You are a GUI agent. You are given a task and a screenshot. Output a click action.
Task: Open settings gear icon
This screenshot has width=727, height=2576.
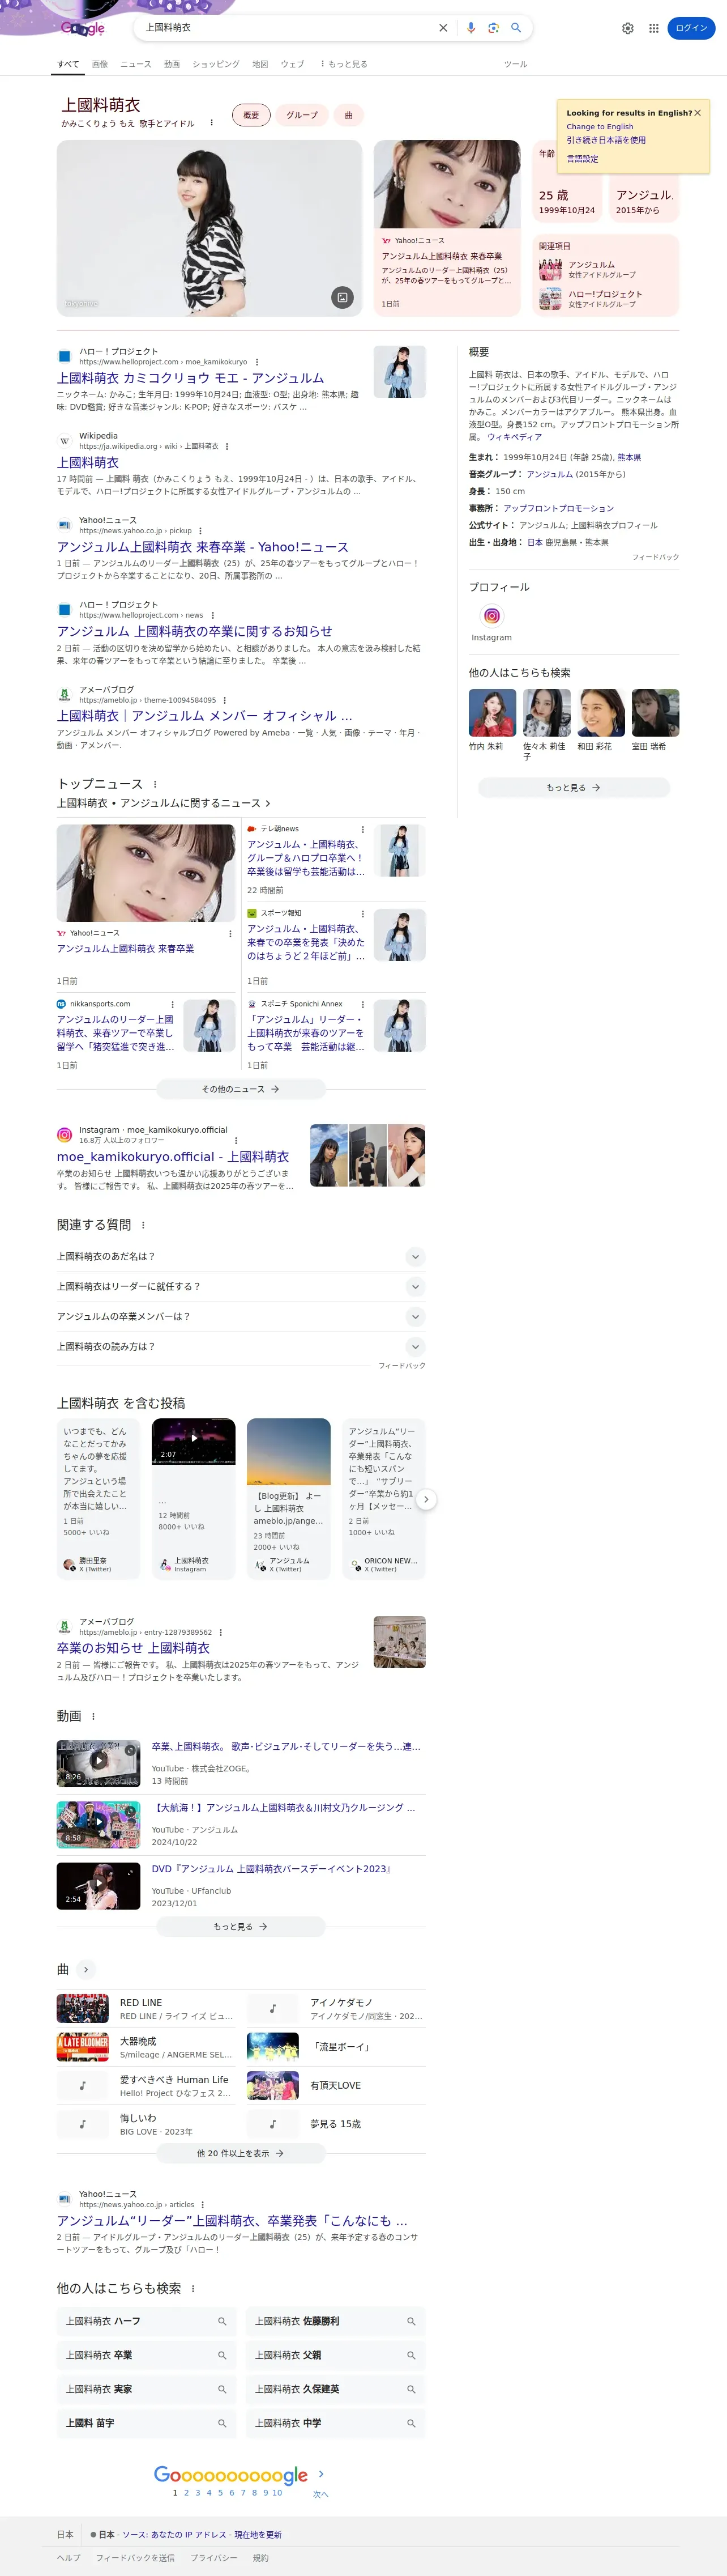[x=628, y=28]
